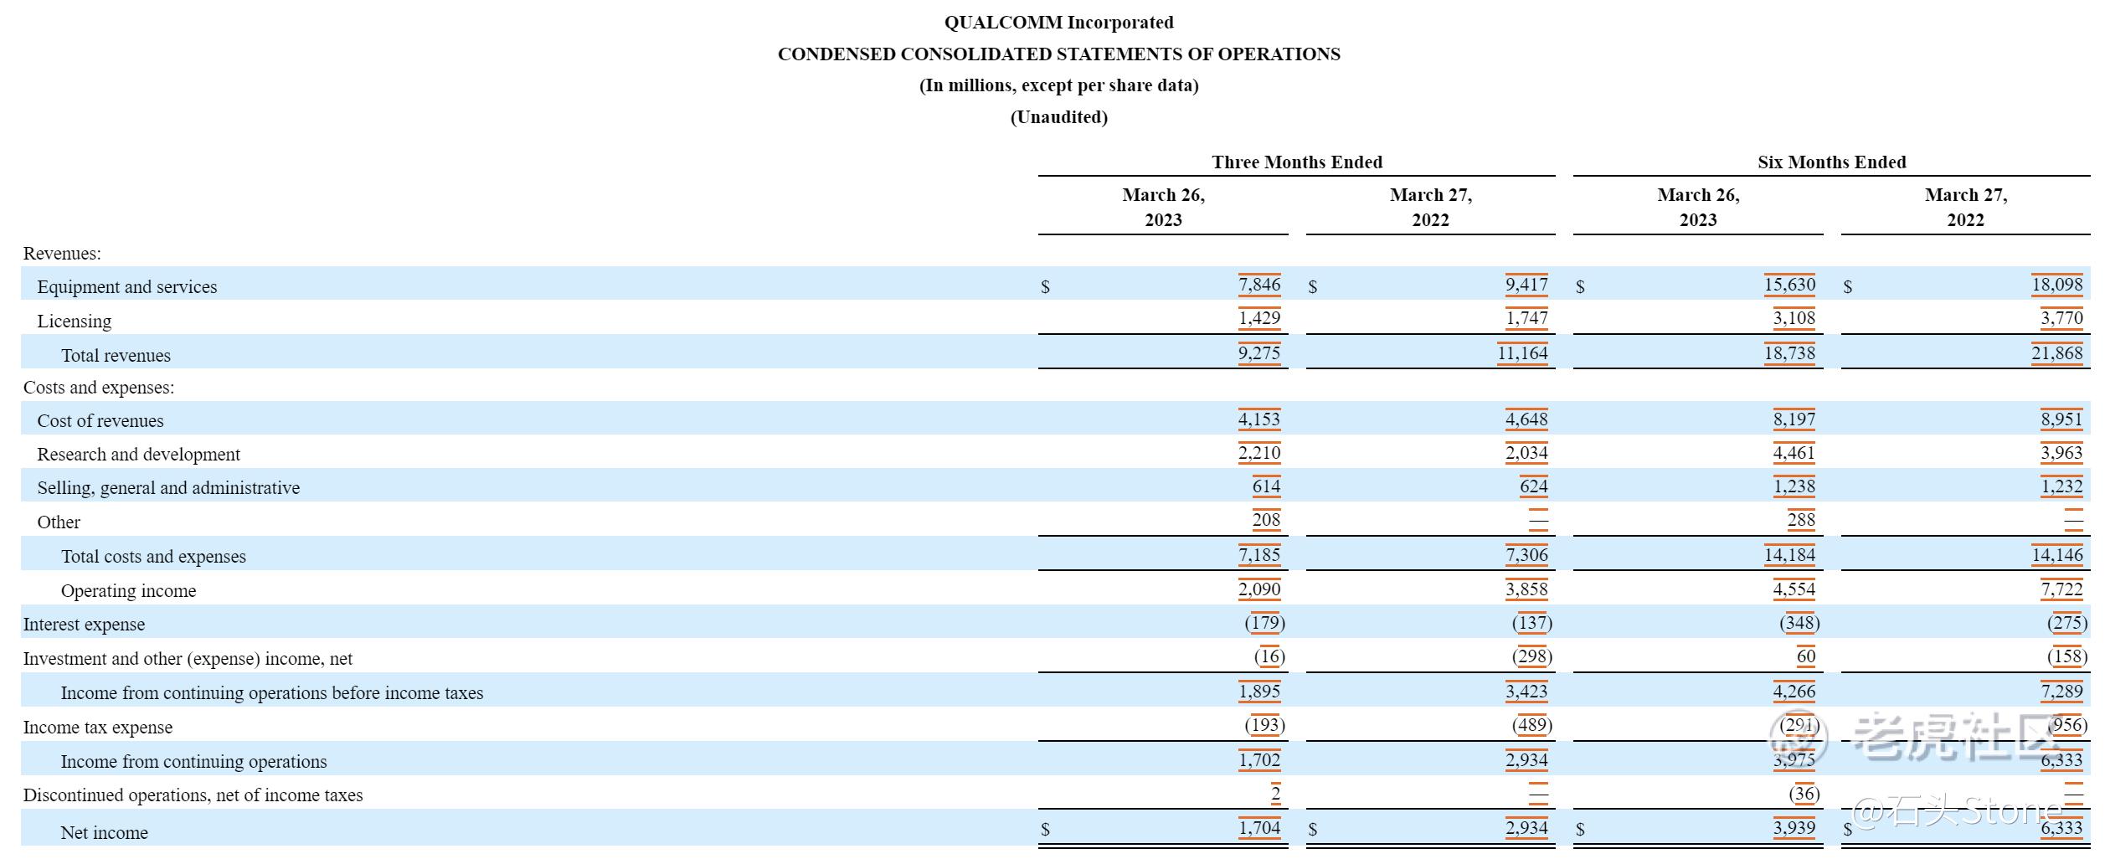Select the pre-tax income value '1,895'

tap(1259, 692)
